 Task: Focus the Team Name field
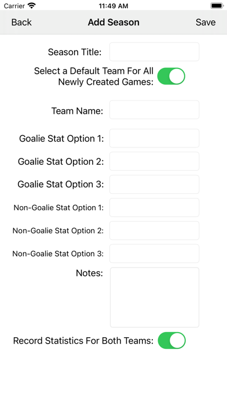click(154, 110)
